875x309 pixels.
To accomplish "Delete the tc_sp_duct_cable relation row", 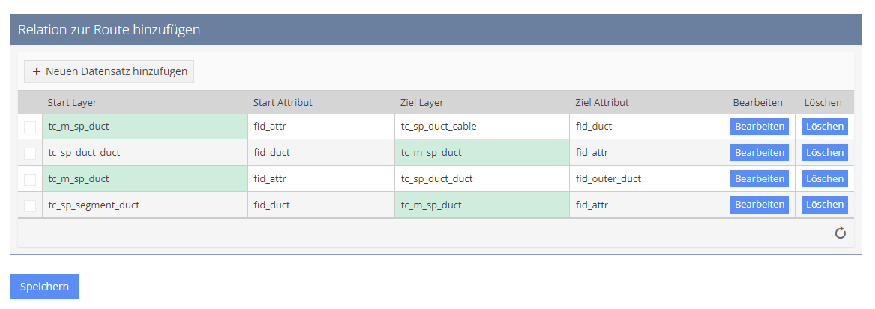I will tap(824, 127).
